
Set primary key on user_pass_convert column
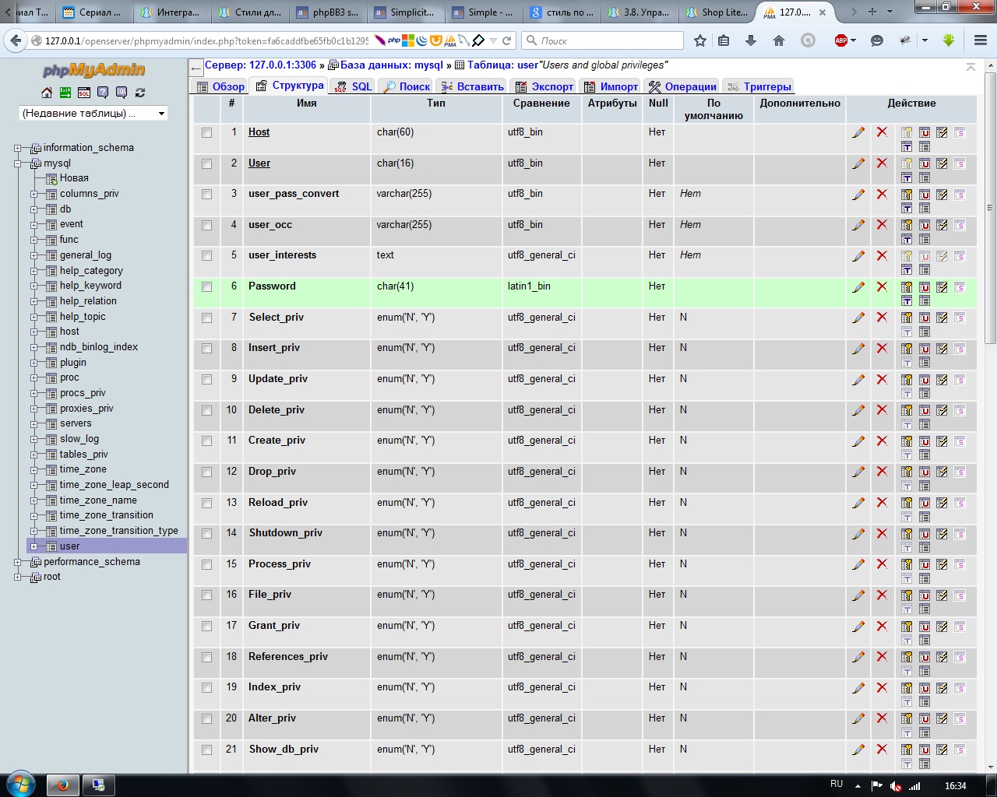click(x=907, y=195)
